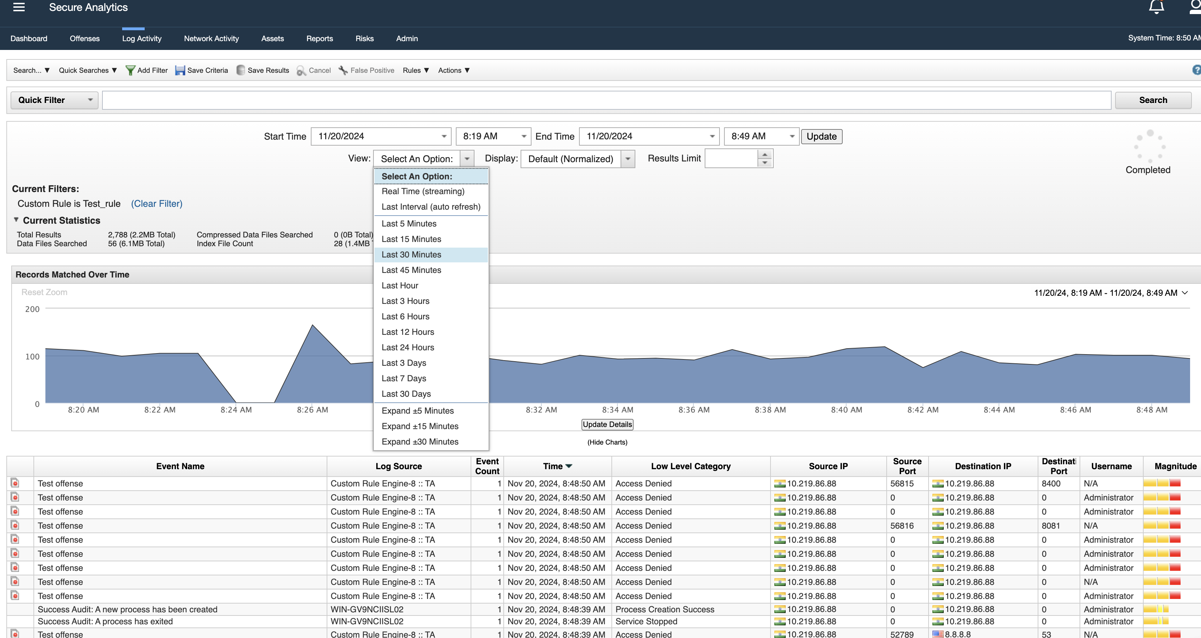This screenshot has height=638, width=1201.
Task: Click the Save Criteria floppy icon
Action: 180,70
